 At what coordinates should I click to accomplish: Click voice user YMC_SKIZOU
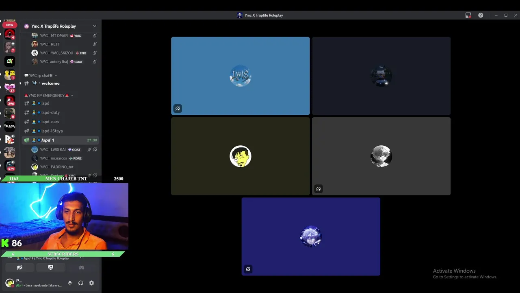coord(64,53)
